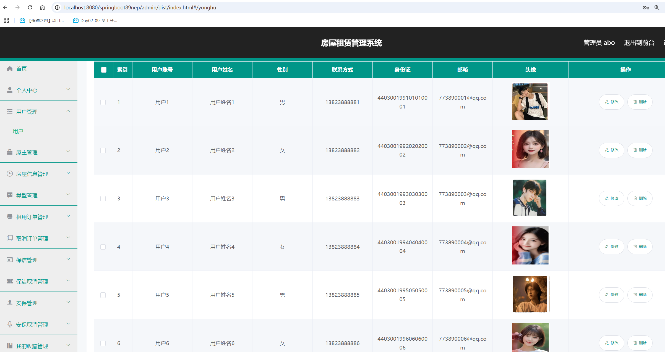665x352 pixels.
Task: Toggle the select-all checkbox in table header
Action: coord(104,70)
